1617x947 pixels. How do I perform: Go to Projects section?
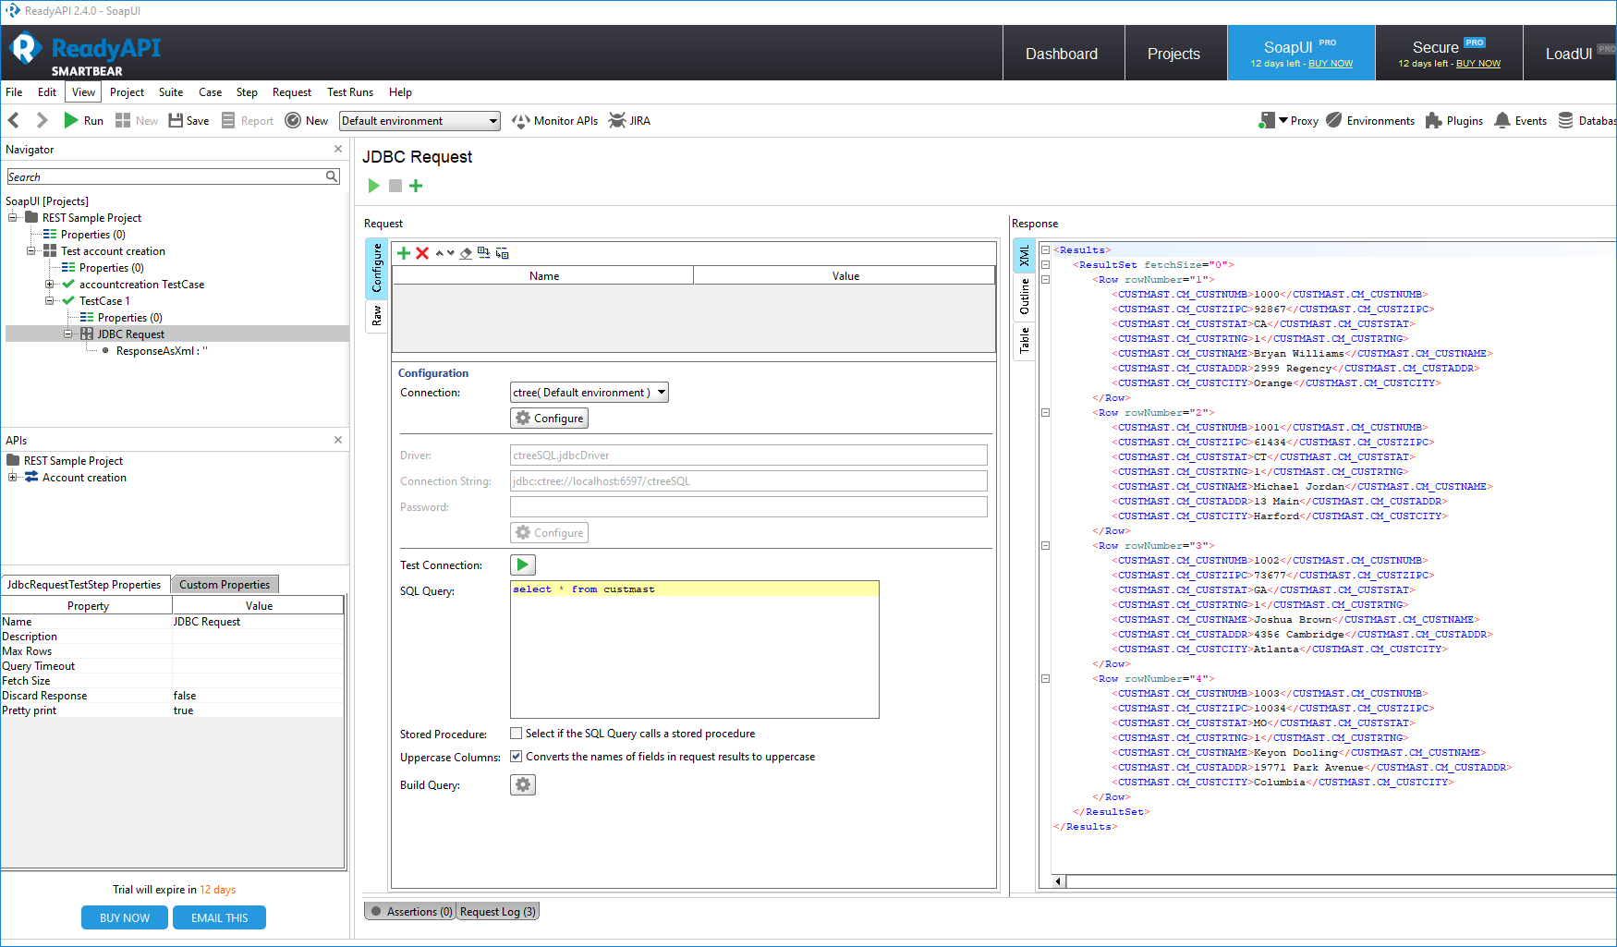(1173, 54)
